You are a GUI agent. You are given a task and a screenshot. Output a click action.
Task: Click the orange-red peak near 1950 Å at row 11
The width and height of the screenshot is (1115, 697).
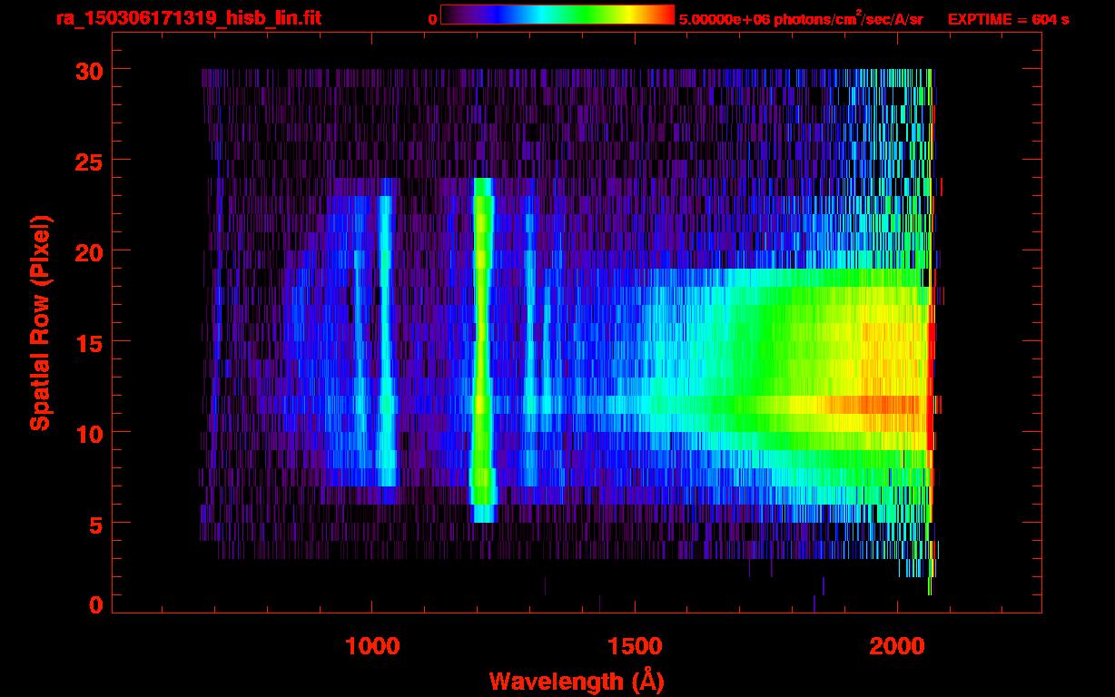[872, 405]
